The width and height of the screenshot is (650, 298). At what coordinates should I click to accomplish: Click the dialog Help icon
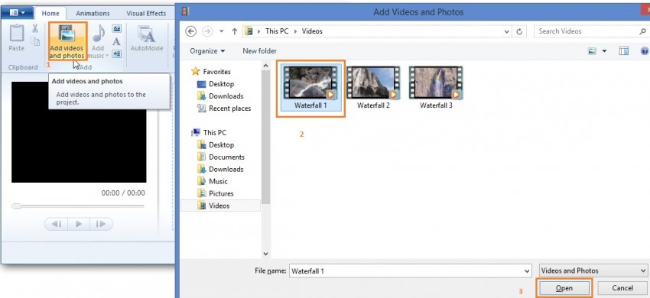tap(645, 51)
